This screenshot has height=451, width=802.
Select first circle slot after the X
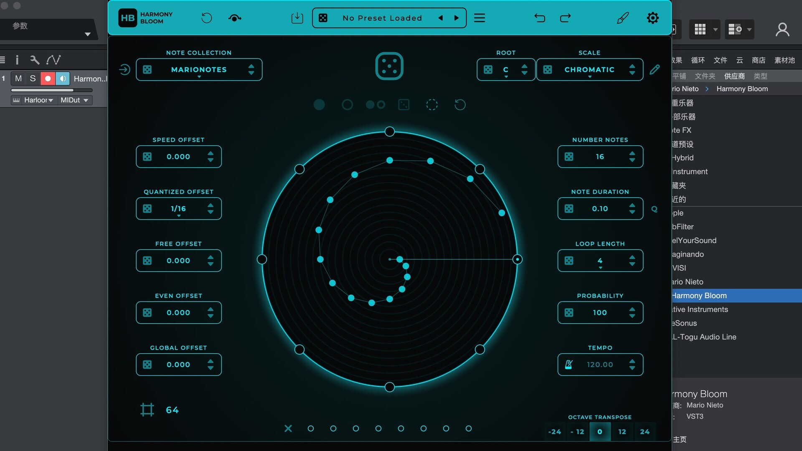click(x=311, y=428)
